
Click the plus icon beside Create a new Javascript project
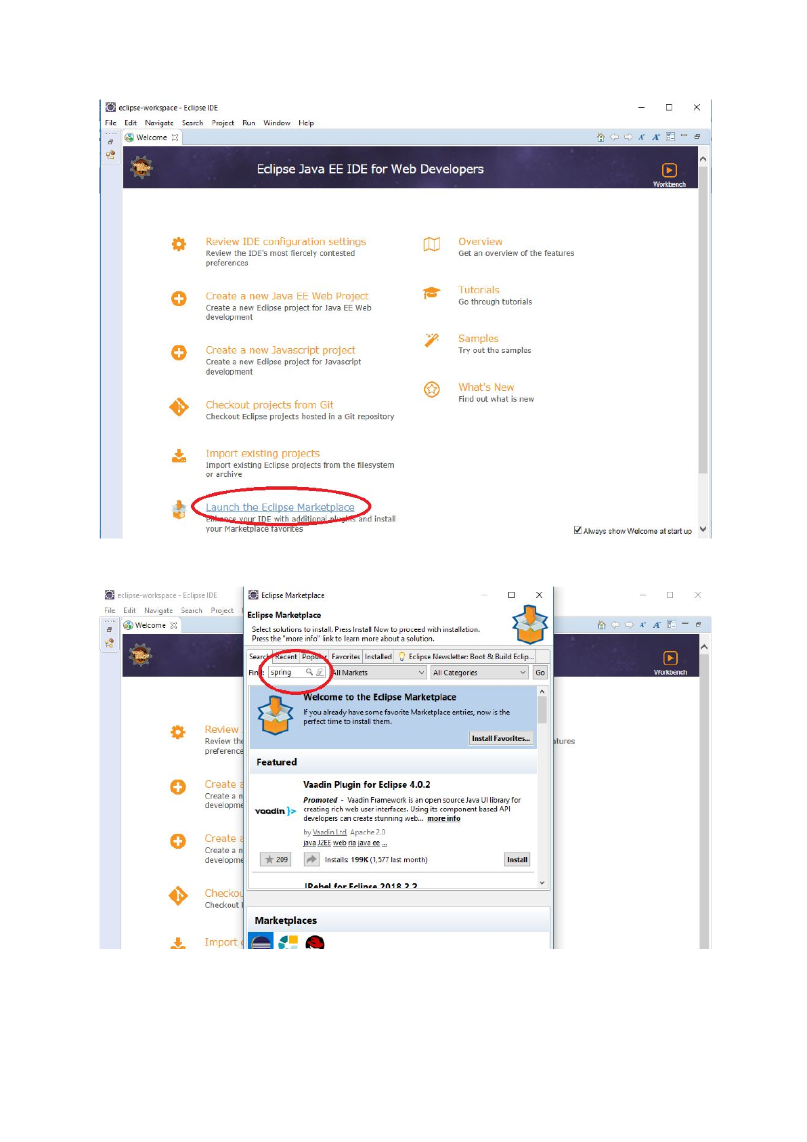(179, 352)
